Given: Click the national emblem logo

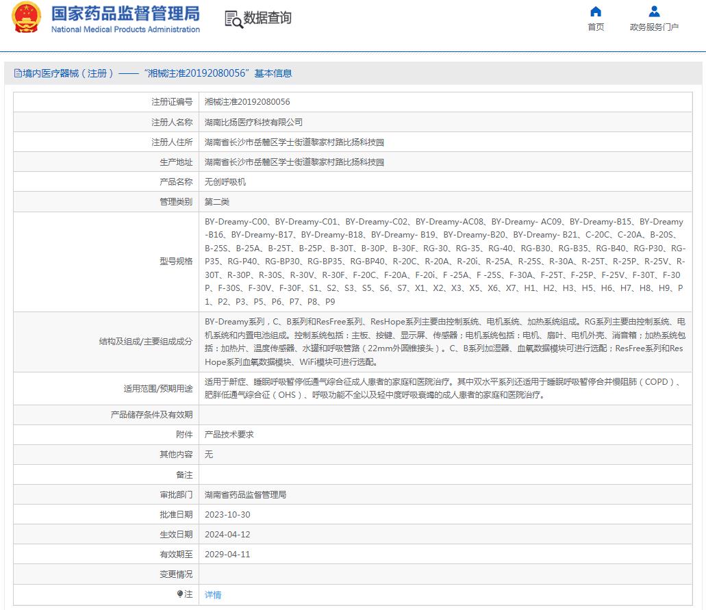Looking at the screenshot, I should pos(26,18).
